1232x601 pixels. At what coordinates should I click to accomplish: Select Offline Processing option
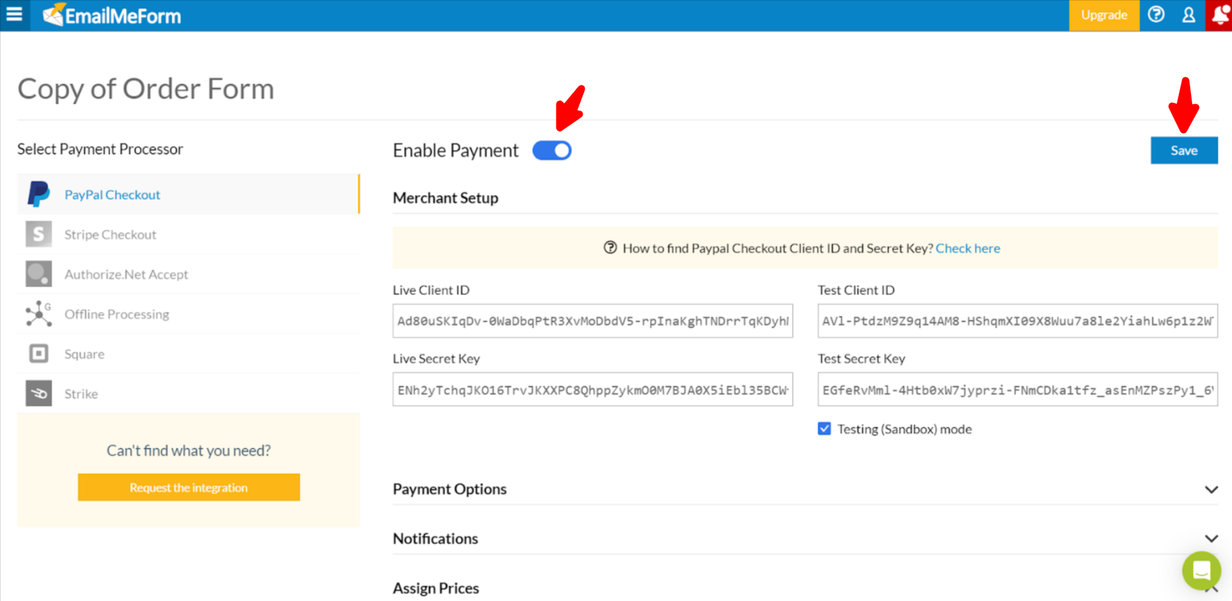(189, 313)
